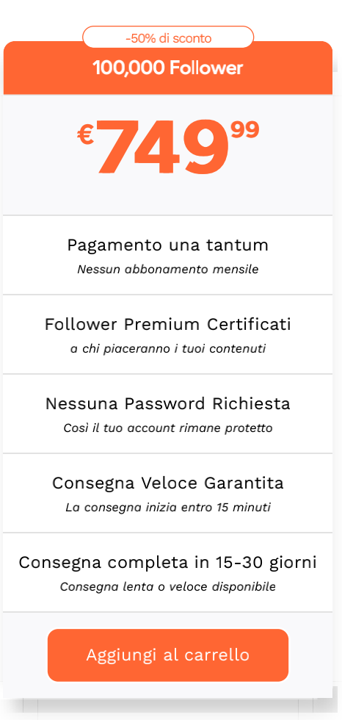Select Consegna completa in 15-30 giorni
Screen dimensions: 342x720
coord(168,563)
